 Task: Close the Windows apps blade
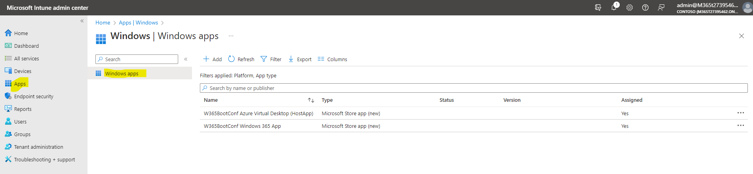point(742,36)
